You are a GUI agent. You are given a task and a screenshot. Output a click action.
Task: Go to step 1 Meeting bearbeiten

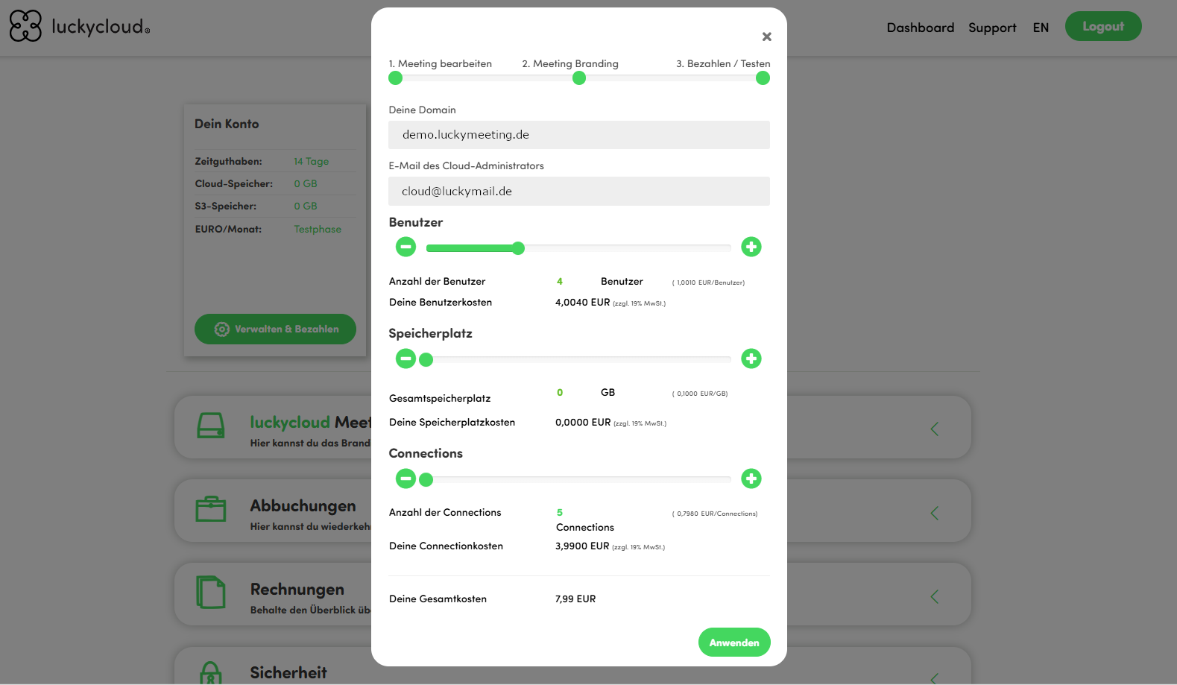440,63
